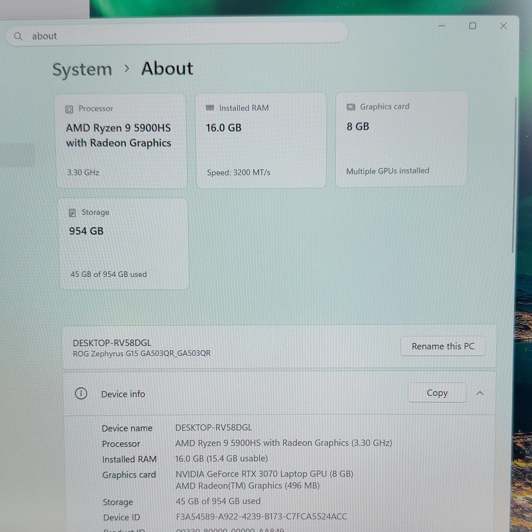
Task: Click the 'Device ID' row label
Action: (121, 517)
